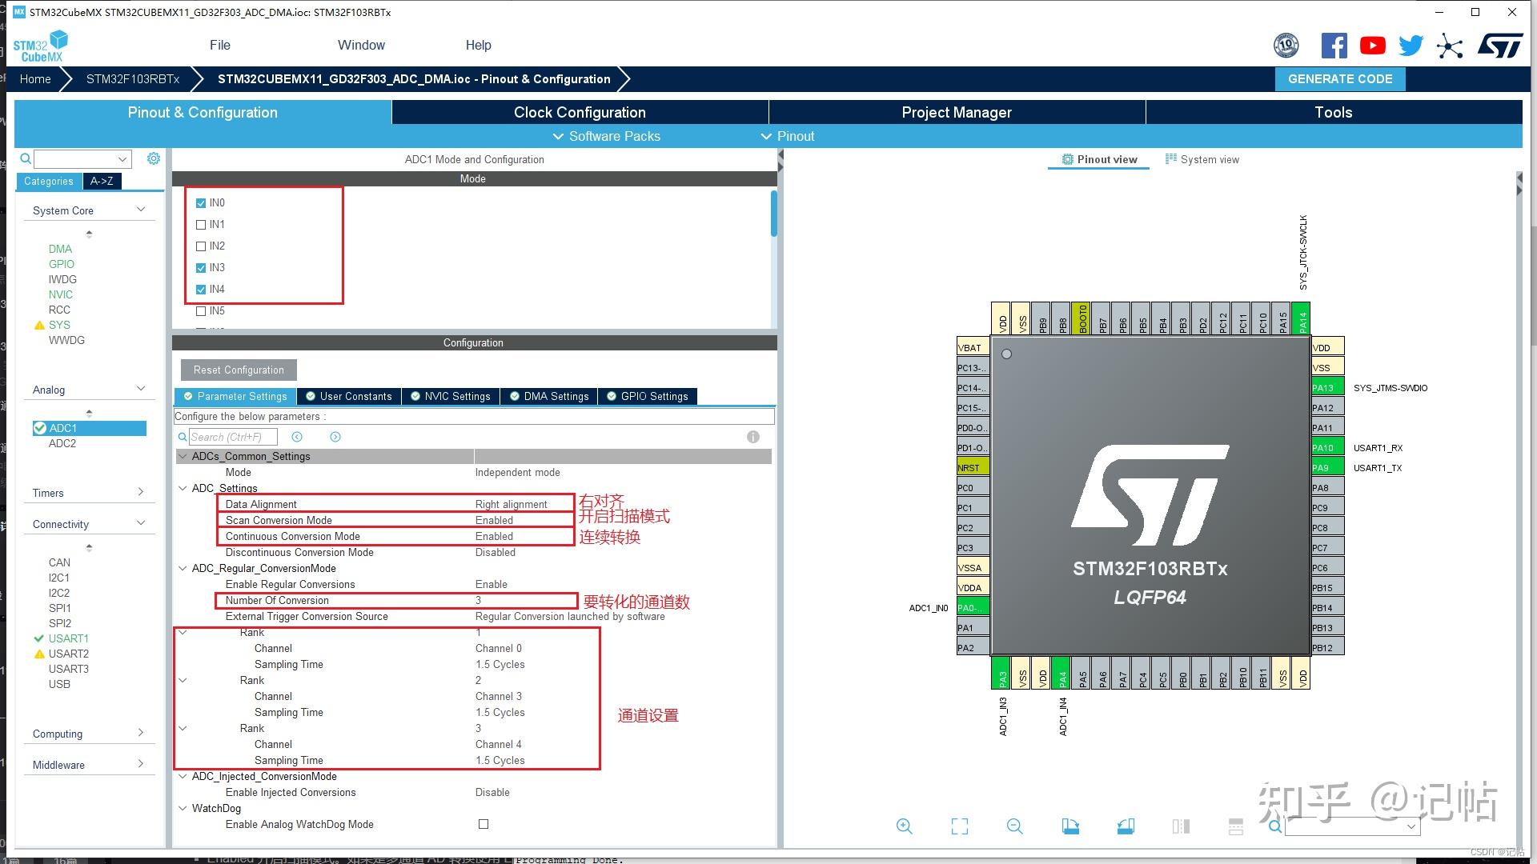Viewport: 1537px width, 864px height.
Task: Click the peripheral search magnifier icon
Action: pyautogui.click(x=26, y=158)
